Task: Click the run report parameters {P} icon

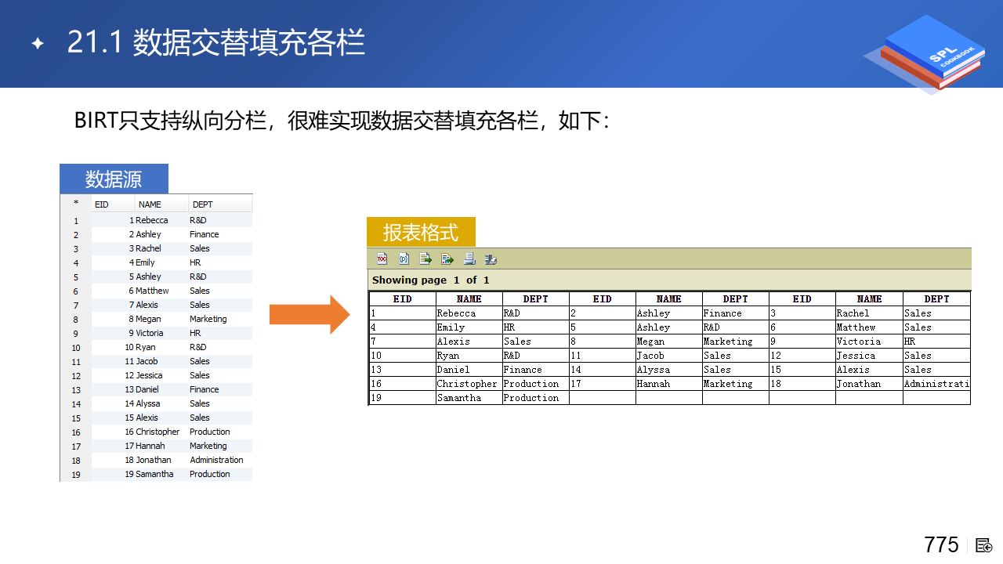Action: click(404, 259)
